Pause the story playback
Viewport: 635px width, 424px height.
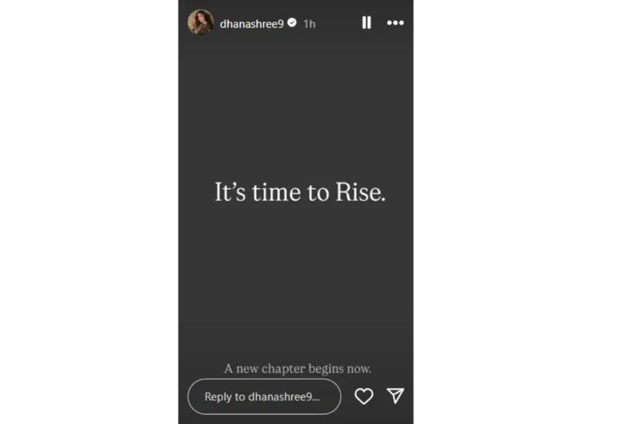(366, 23)
